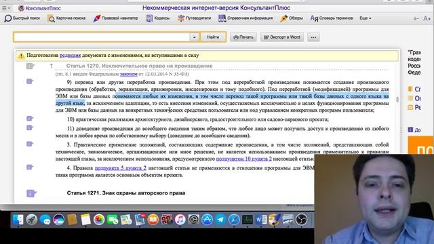Viewport: 434px width, 244px height.
Task: Click note icon beside paragraph 9
Action: click(30, 81)
